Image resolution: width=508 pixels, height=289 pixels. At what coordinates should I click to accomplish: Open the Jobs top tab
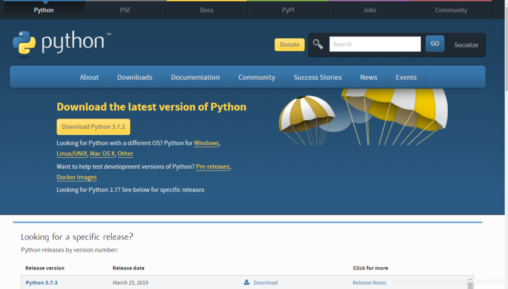[370, 10]
